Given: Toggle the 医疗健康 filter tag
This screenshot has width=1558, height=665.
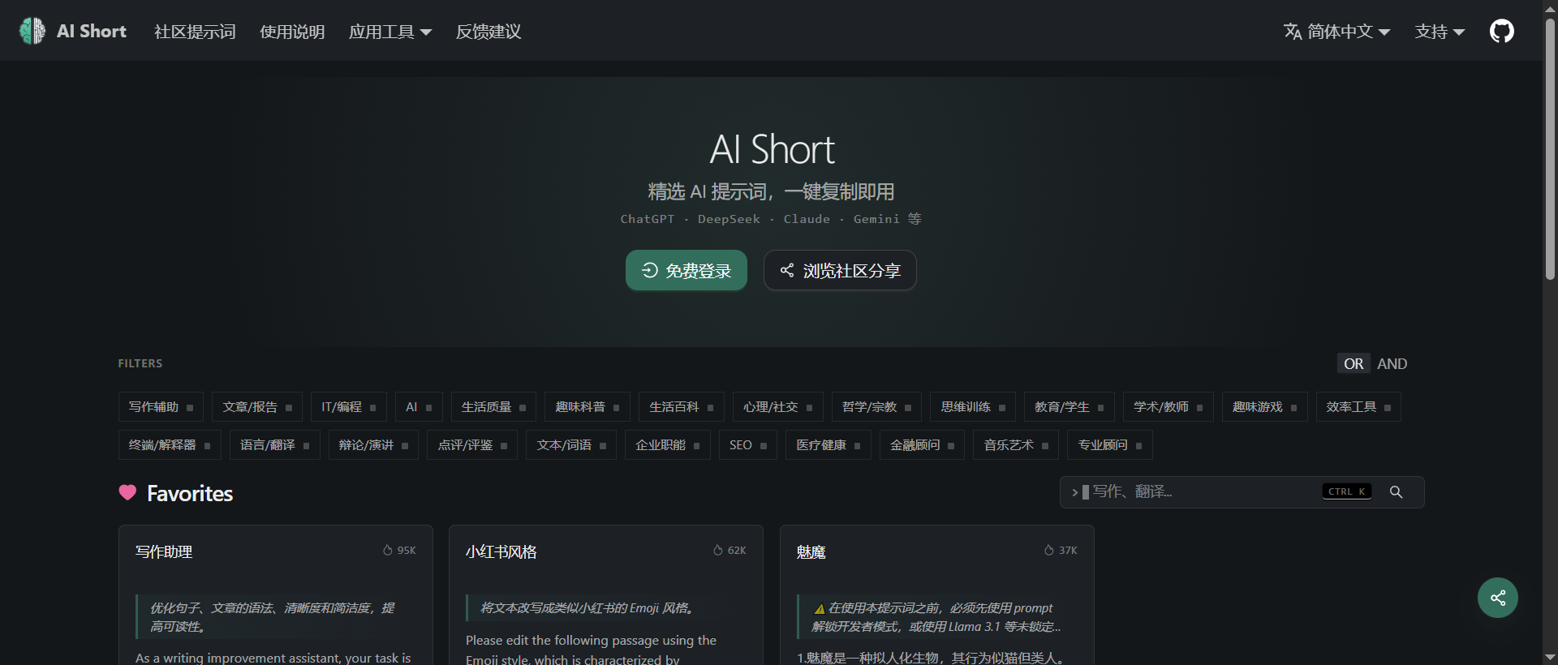Looking at the screenshot, I should click(x=828, y=445).
